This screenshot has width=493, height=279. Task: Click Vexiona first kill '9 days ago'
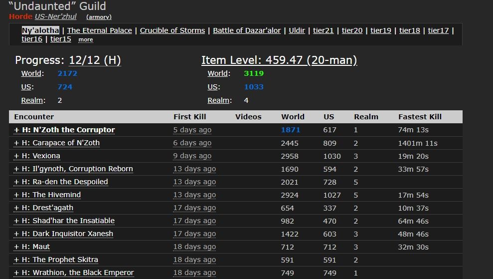coord(192,156)
